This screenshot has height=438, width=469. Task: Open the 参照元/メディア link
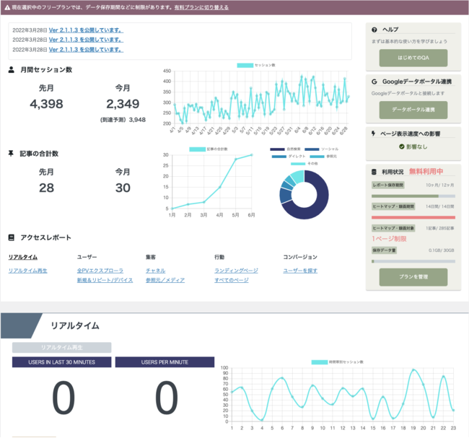click(x=165, y=280)
